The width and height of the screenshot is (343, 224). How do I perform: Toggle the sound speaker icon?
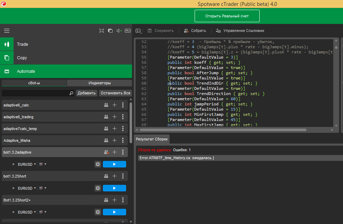point(119,31)
